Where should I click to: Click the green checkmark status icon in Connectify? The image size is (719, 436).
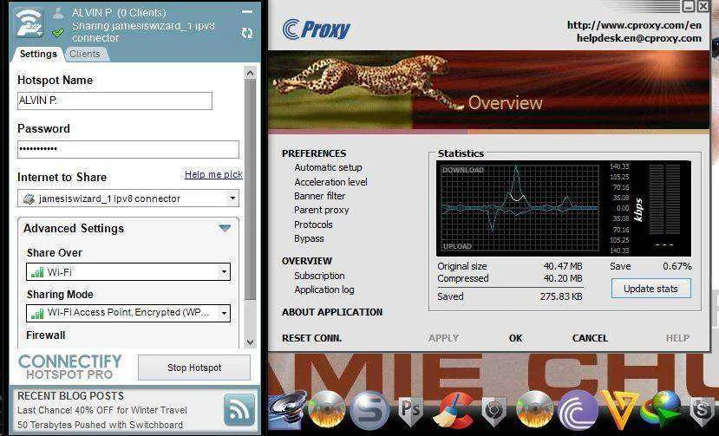coord(58,33)
